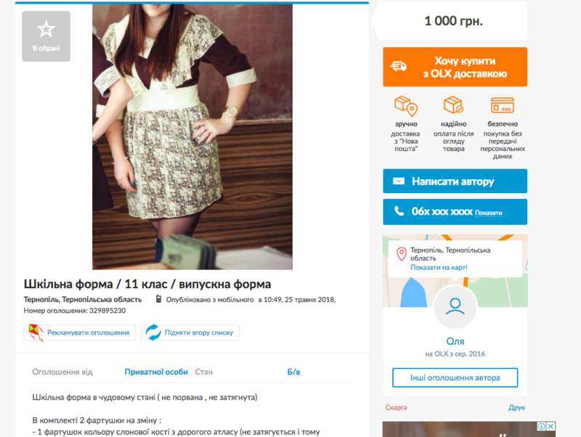The width and height of the screenshot is (581, 437).
Task: Click the ad info icon on banner
Action: (541, 426)
